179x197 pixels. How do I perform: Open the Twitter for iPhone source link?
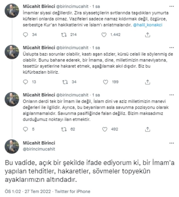pyautogui.click(x=76, y=191)
